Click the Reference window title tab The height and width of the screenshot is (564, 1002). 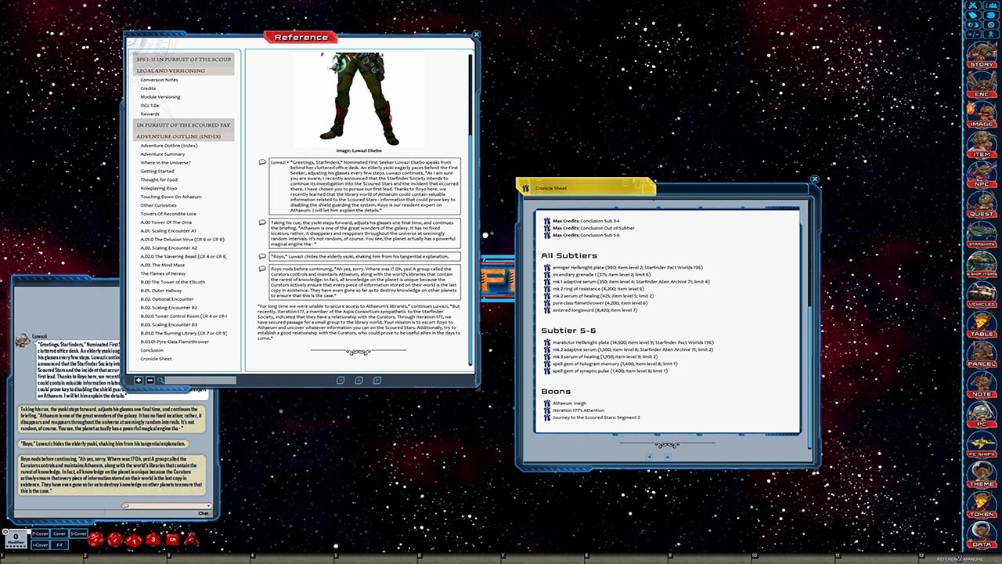point(301,37)
